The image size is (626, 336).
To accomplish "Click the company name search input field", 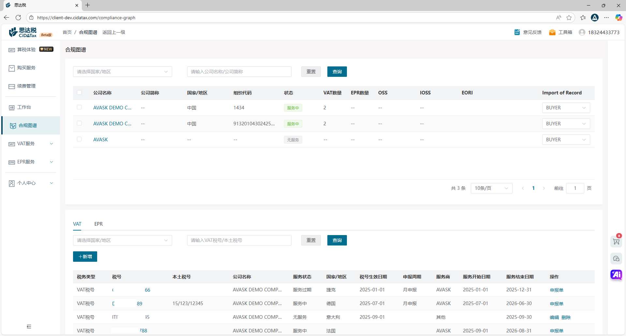I will point(239,72).
